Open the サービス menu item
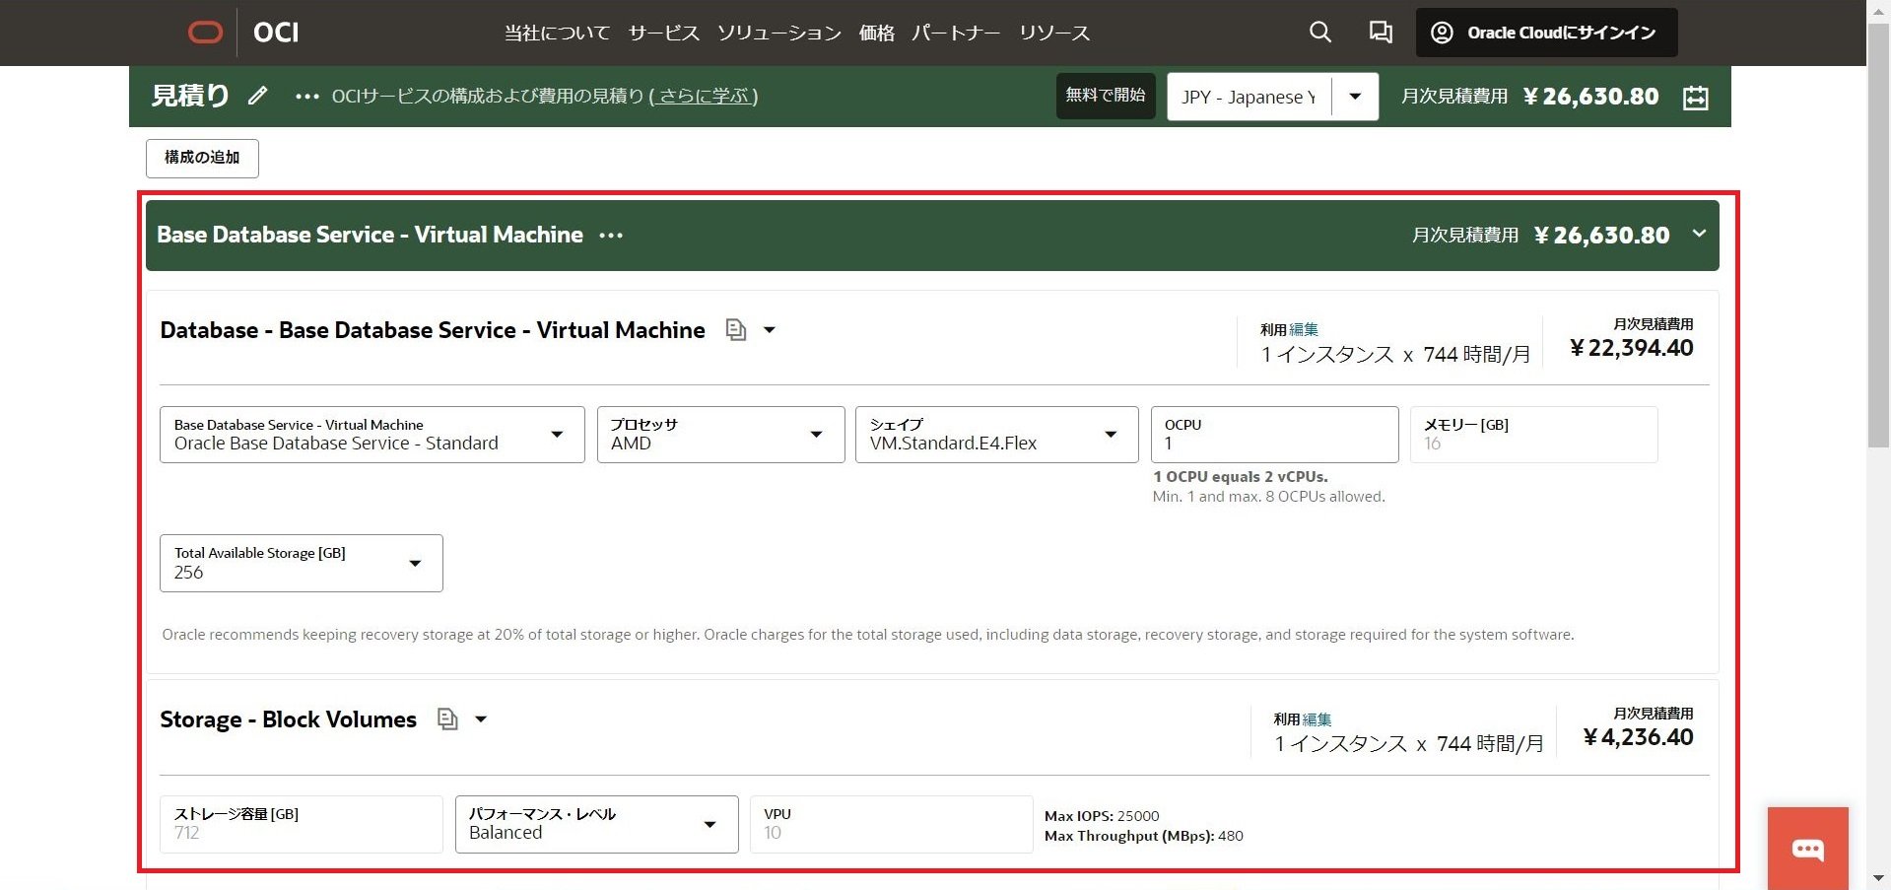 (x=663, y=34)
